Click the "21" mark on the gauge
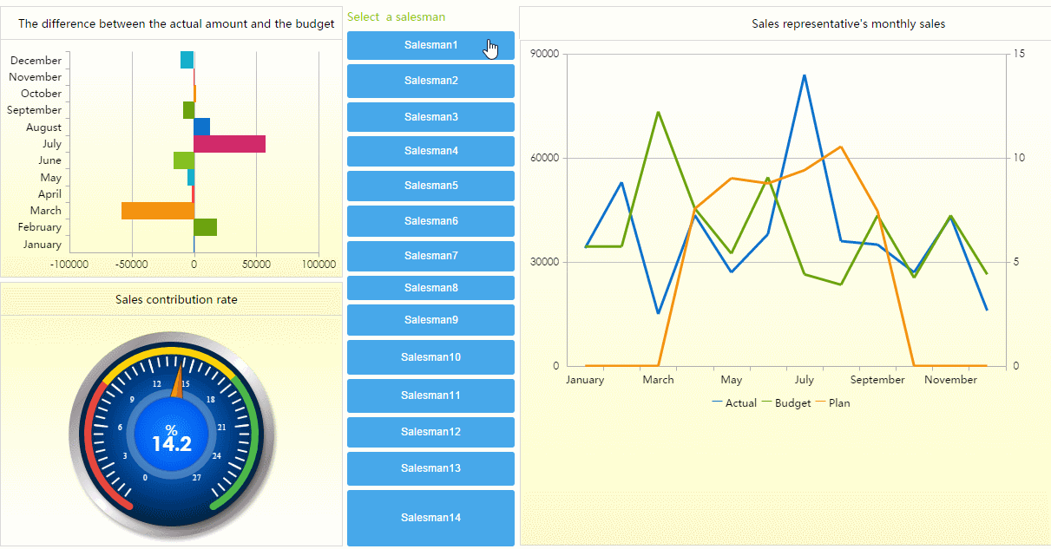Viewport: 1051px width, 549px height. [x=221, y=428]
